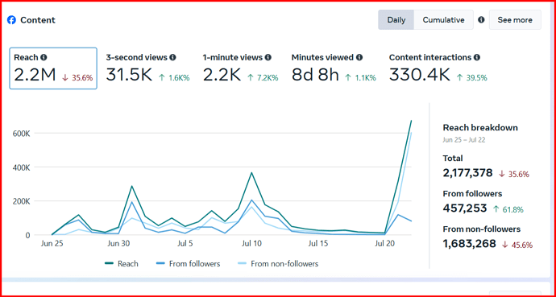
Task: Click the info icon next to Minutes viewed
Action: pyautogui.click(x=359, y=57)
